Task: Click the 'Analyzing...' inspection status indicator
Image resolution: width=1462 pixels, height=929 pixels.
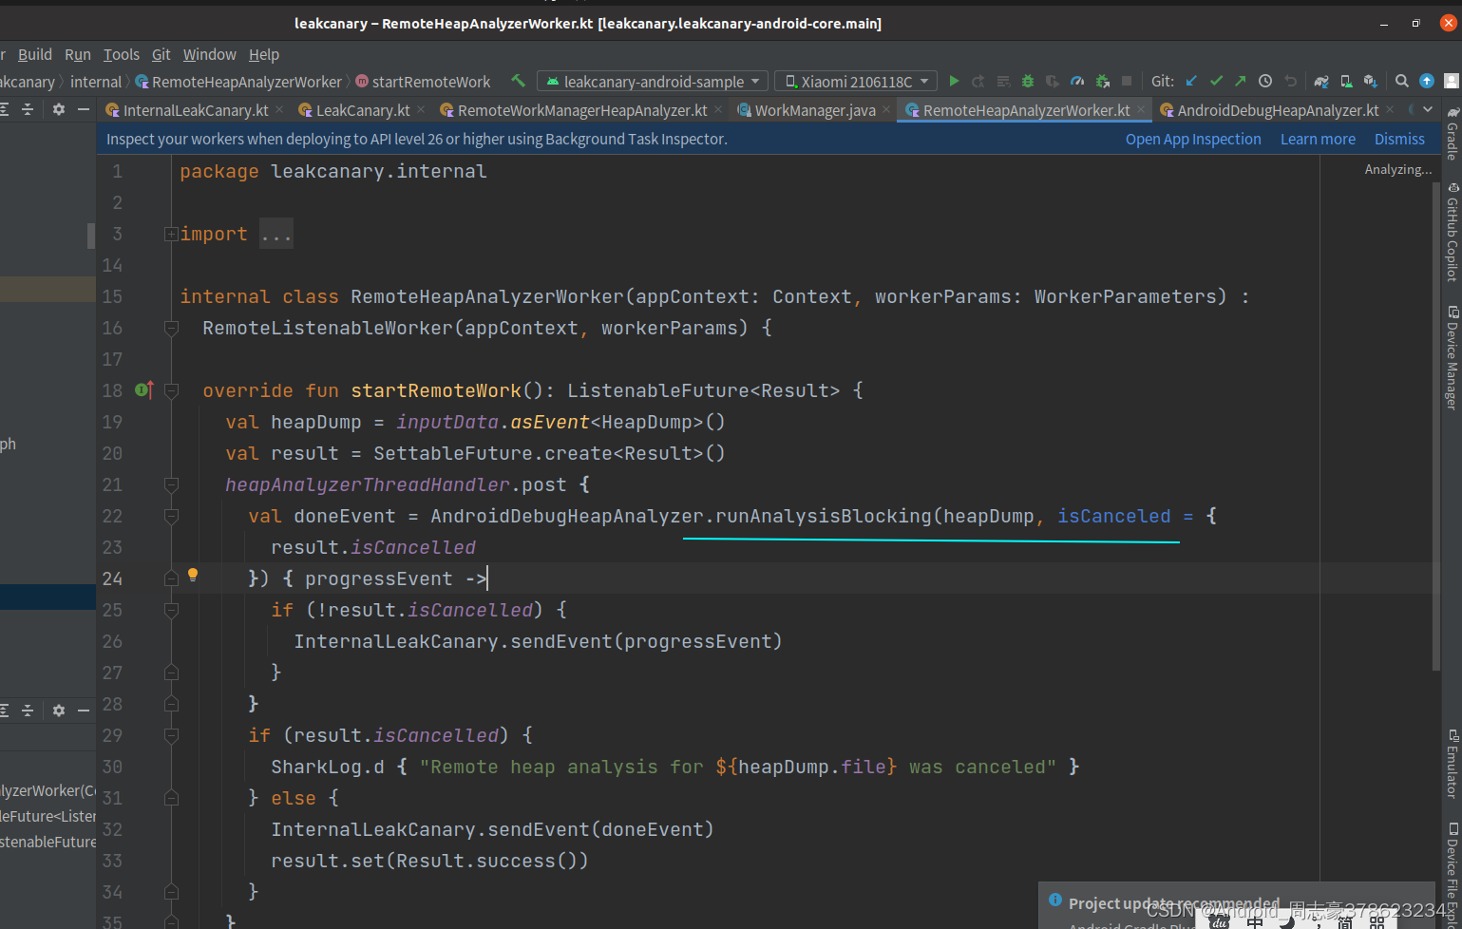Action: [1397, 169]
